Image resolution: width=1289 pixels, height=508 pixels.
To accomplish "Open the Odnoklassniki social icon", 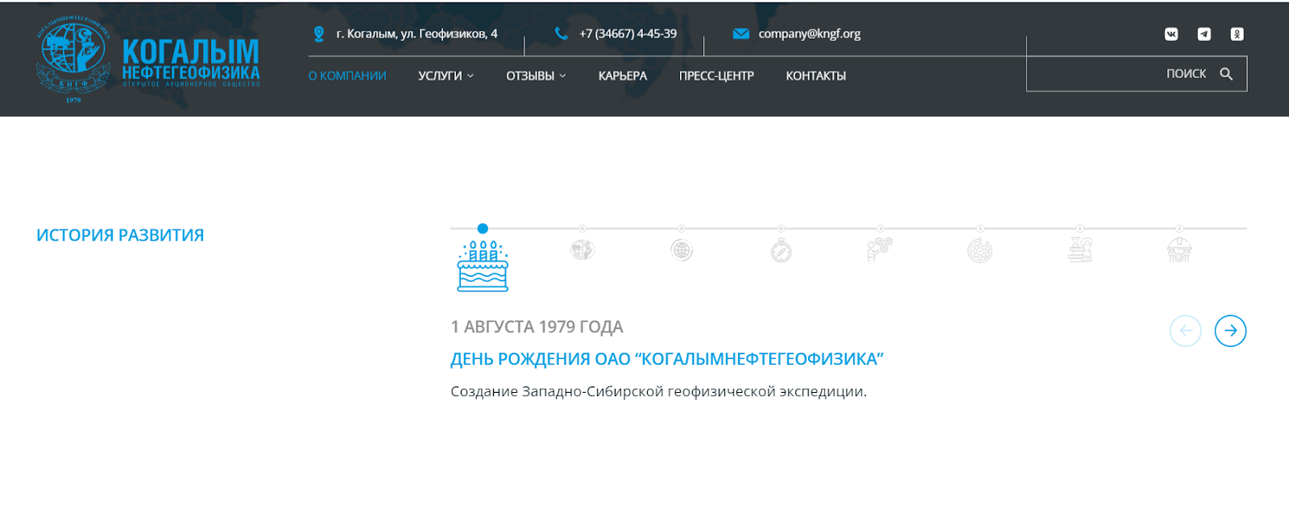I will (x=1237, y=34).
